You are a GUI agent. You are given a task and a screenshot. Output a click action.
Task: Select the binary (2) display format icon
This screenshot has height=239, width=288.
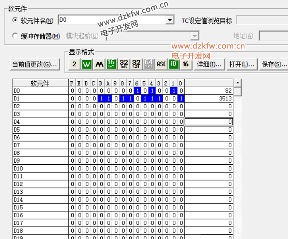[74, 64]
